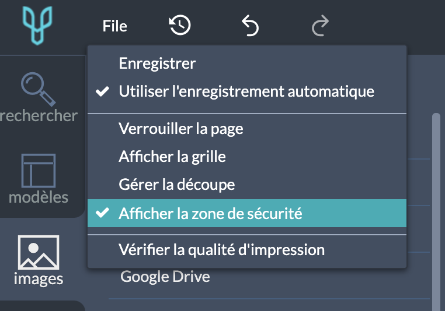Click the vertical scrollbar on the right

click(436, 212)
